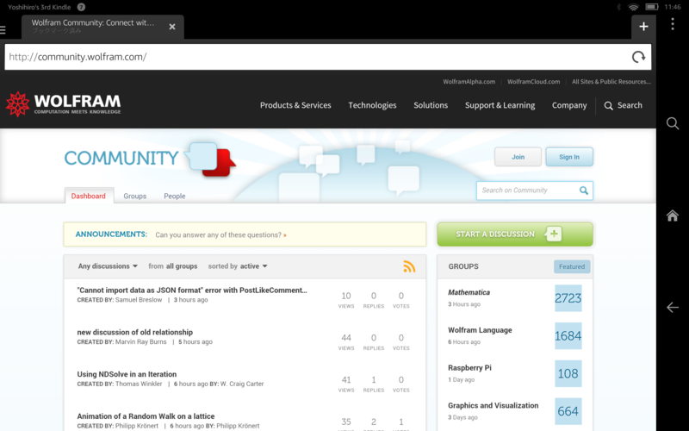The width and height of the screenshot is (689, 431).
Task: Click the Community speech bubble logo
Action: point(210,159)
